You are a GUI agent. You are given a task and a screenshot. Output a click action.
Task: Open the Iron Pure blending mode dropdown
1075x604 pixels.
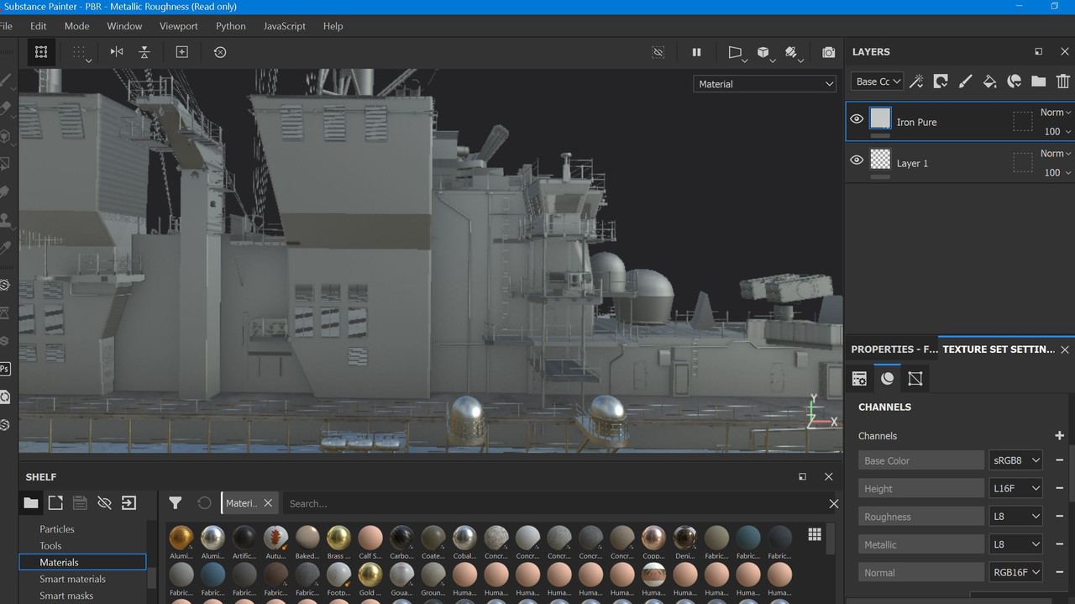(x=1056, y=113)
